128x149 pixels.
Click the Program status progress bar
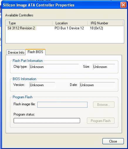point(47,121)
